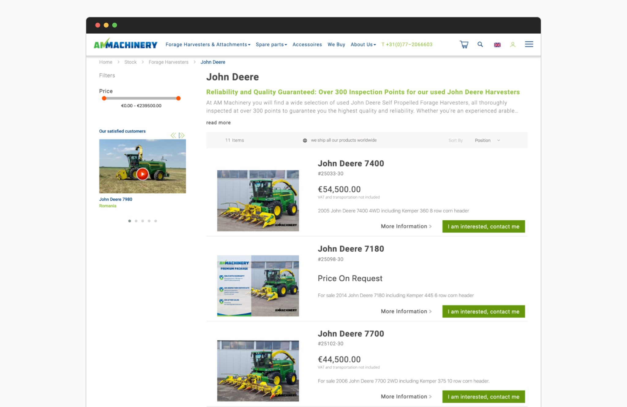Open the John Deere 7700 product title
Image resolution: width=627 pixels, height=407 pixels.
pos(351,334)
